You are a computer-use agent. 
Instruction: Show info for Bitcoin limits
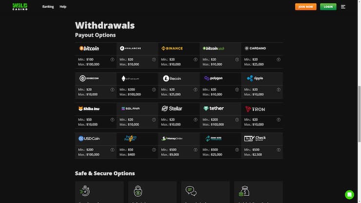click(112, 60)
